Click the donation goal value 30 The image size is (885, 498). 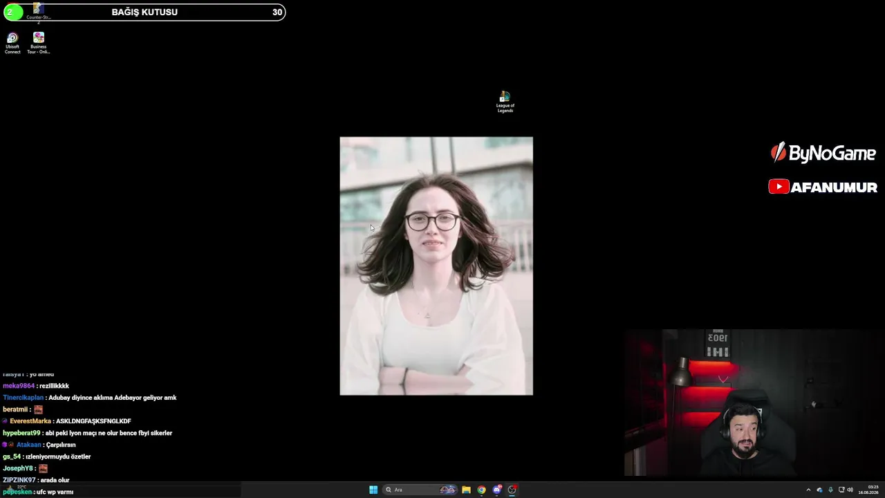click(x=277, y=12)
